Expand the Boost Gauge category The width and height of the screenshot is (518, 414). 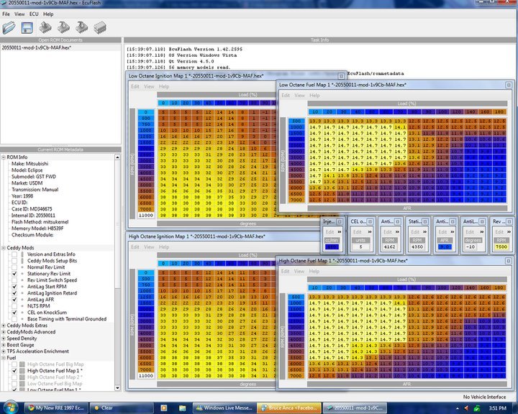pos(4,344)
